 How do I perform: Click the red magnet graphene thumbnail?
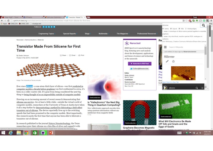[x=140, y=113]
